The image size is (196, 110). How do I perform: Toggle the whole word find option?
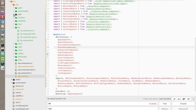[189, 99]
